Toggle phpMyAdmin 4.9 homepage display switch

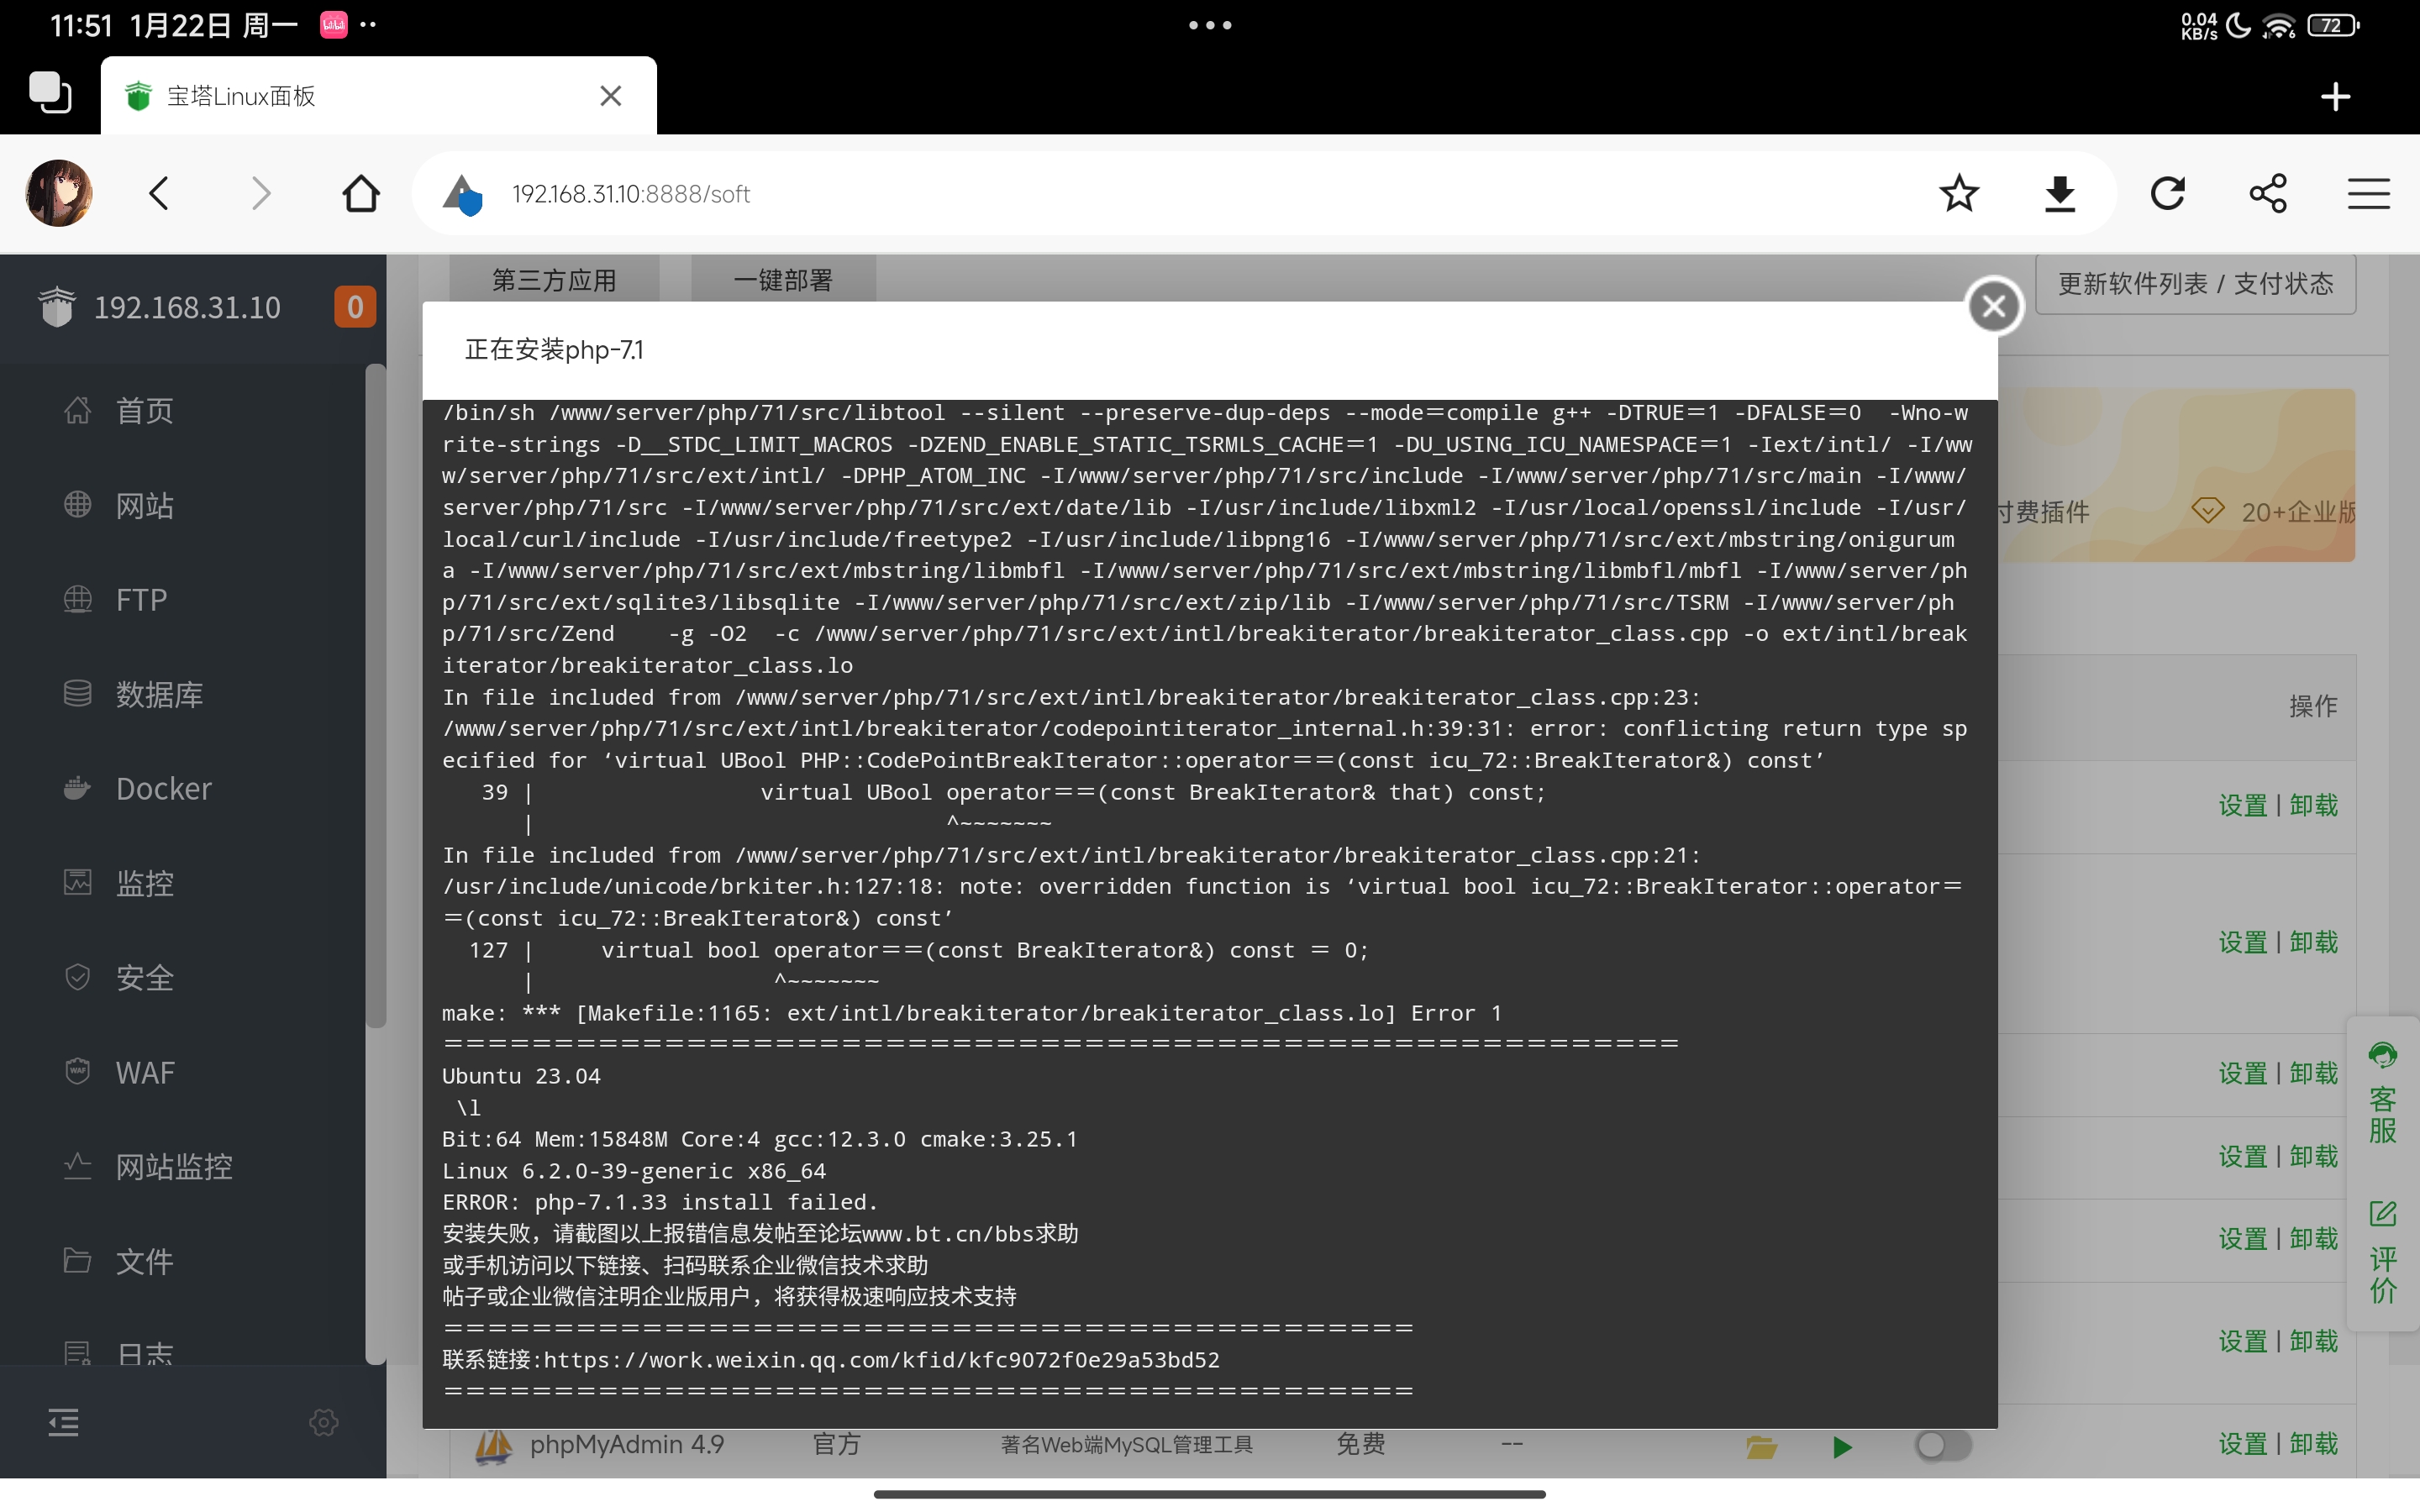(1943, 1445)
